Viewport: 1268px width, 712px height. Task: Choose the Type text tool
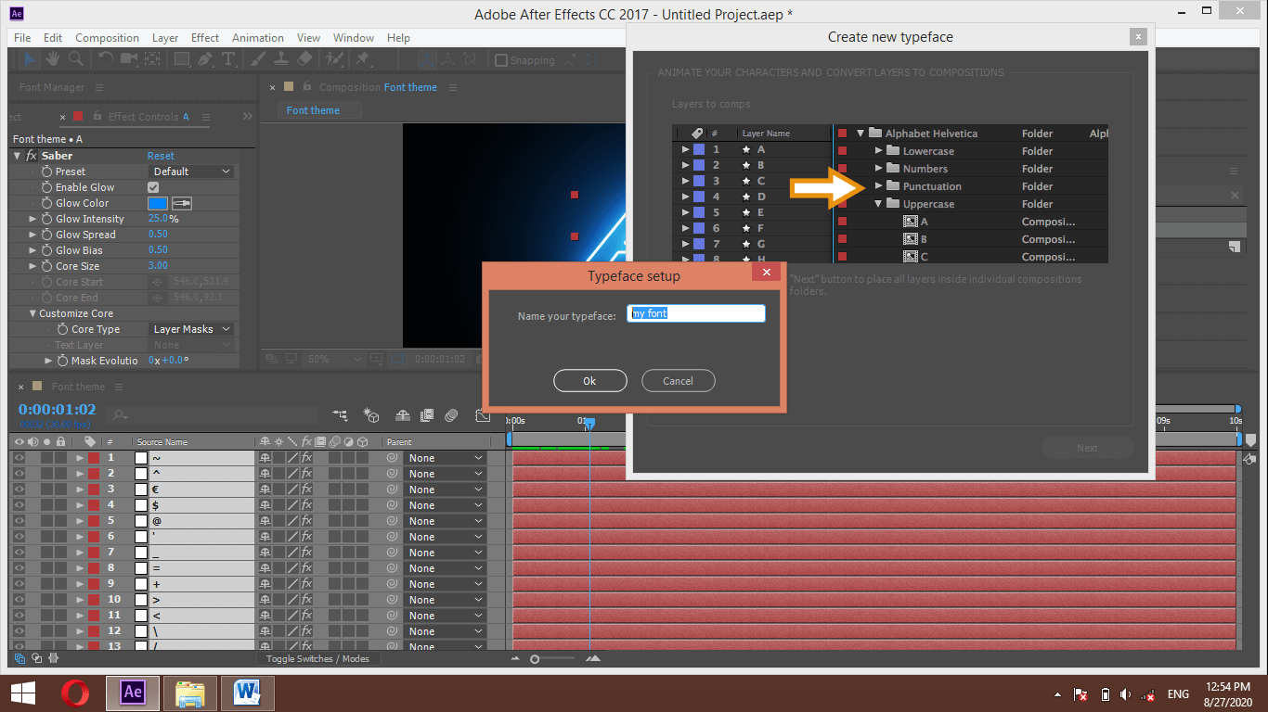pos(228,59)
